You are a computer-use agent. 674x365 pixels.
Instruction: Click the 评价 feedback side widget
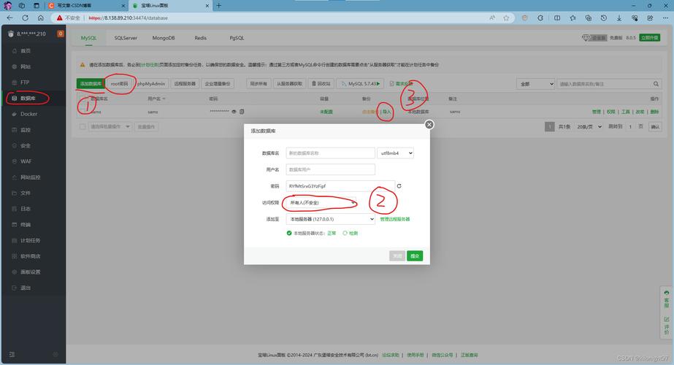(666, 326)
